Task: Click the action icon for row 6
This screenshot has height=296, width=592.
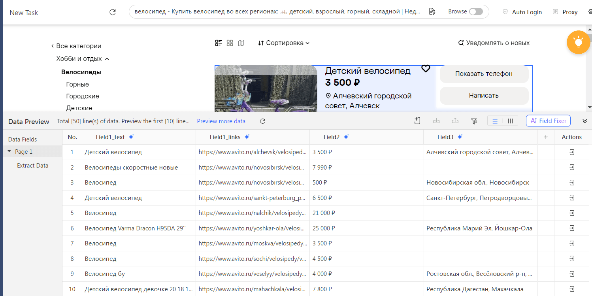Action: 571,228
